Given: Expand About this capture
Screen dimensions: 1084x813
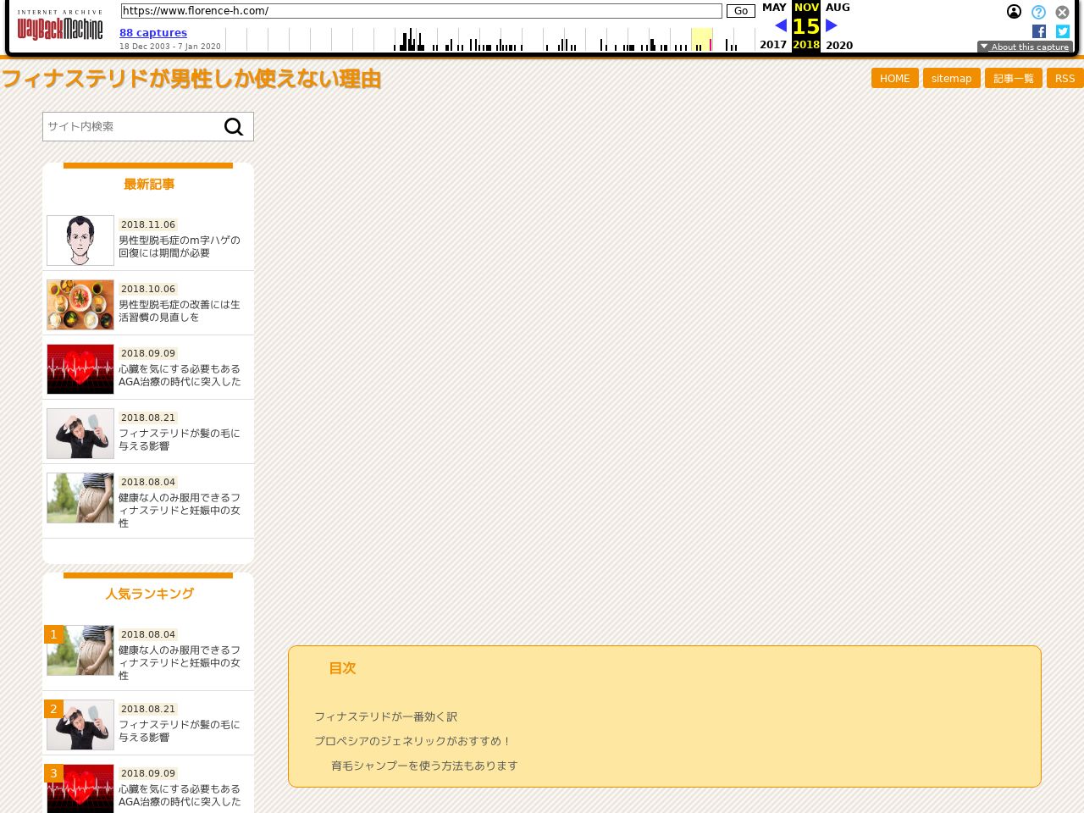Looking at the screenshot, I should coord(1025,47).
